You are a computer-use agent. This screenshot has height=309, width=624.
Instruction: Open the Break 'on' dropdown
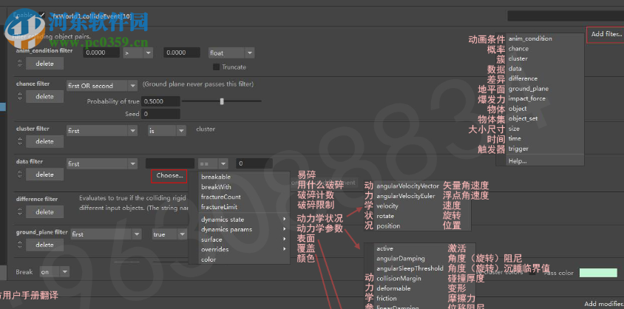tap(55, 272)
